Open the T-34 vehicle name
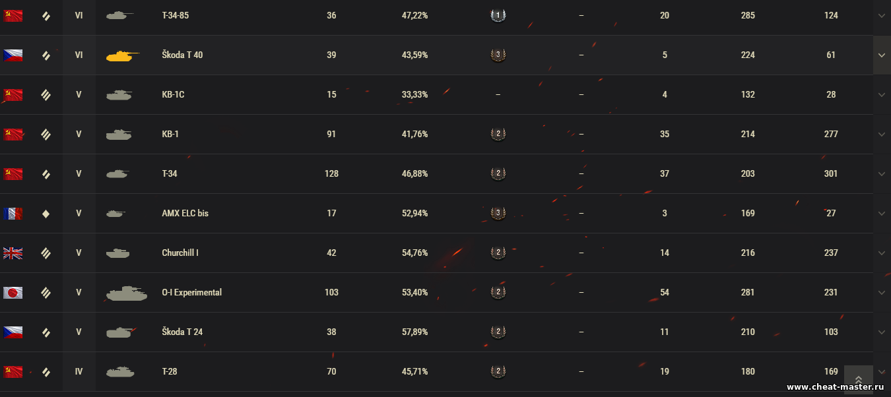This screenshot has height=397, width=891. tap(170, 174)
